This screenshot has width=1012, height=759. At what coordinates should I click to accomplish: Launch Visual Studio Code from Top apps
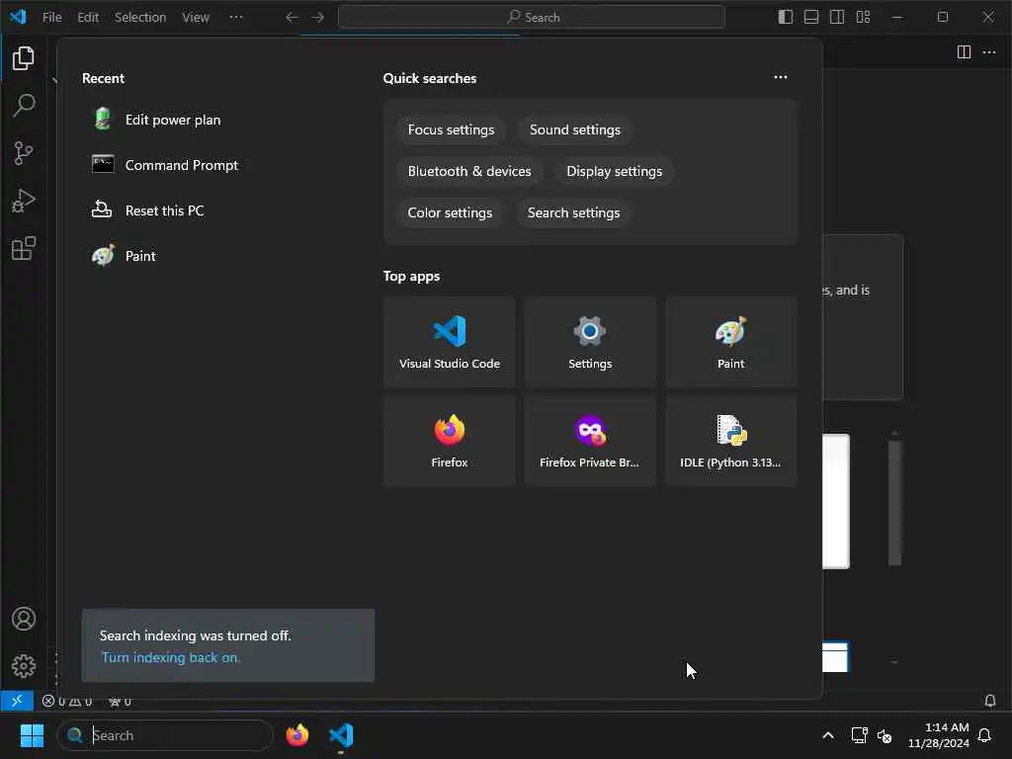pyautogui.click(x=450, y=342)
